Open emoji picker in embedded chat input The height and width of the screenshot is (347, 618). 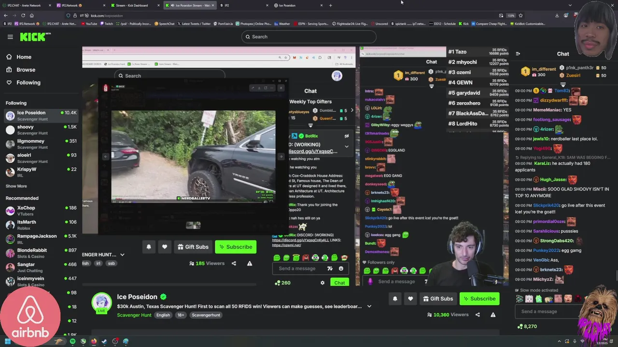coord(341,268)
